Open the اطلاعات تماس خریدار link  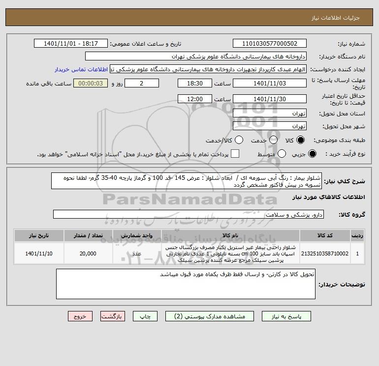tap(81, 69)
